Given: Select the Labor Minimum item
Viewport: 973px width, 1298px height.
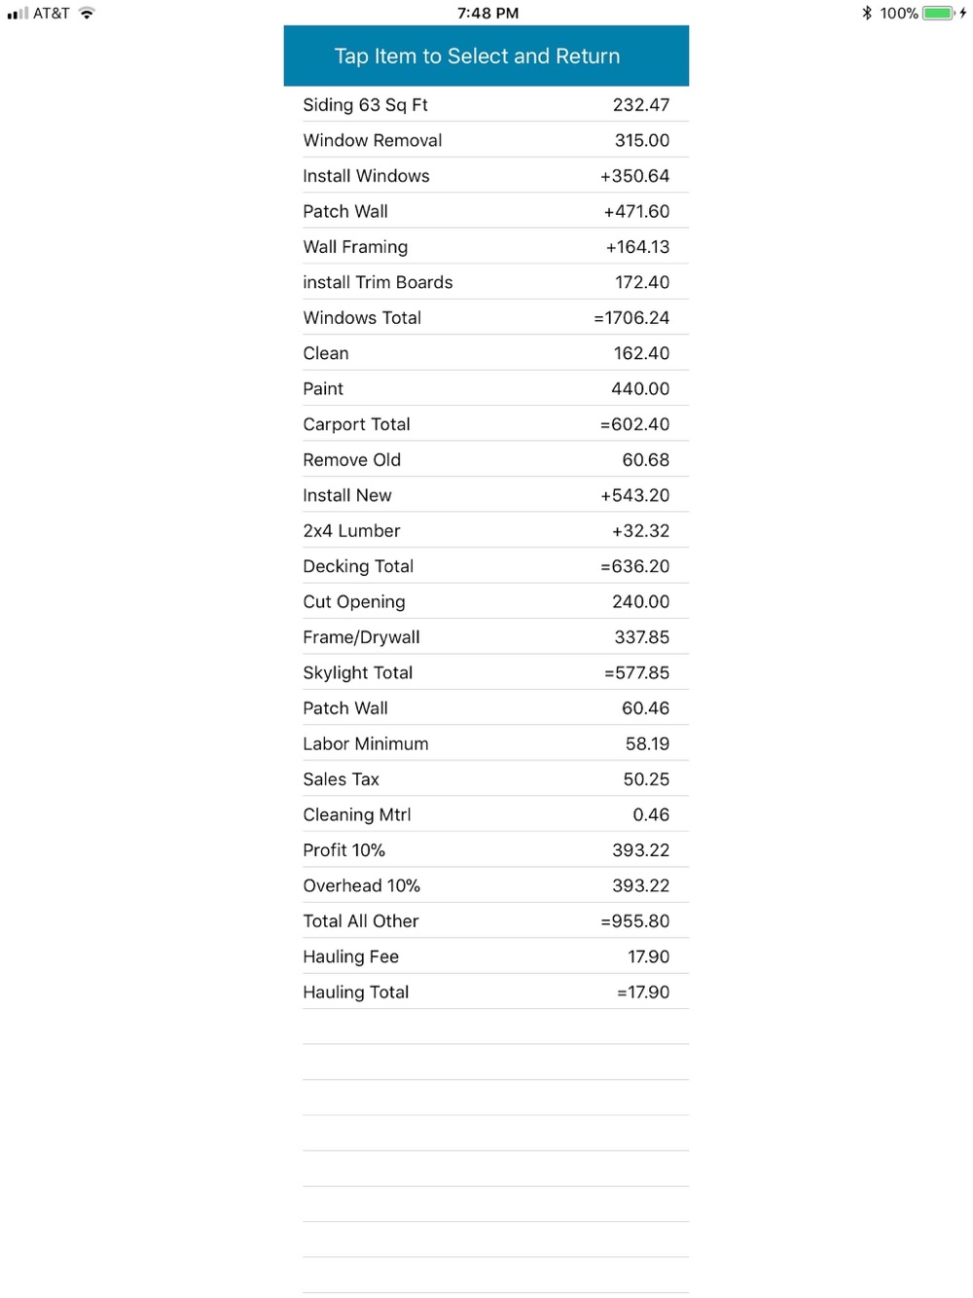Looking at the screenshot, I should (x=486, y=743).
